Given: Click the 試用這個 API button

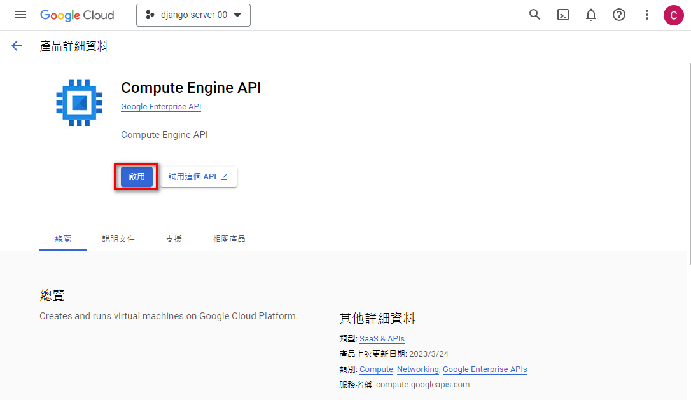Looking at the screenshot, I should pyautogui.click(x=199, y=177).
